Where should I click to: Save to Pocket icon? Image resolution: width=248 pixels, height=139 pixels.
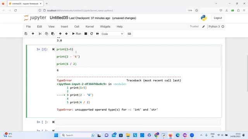(221, 10)
